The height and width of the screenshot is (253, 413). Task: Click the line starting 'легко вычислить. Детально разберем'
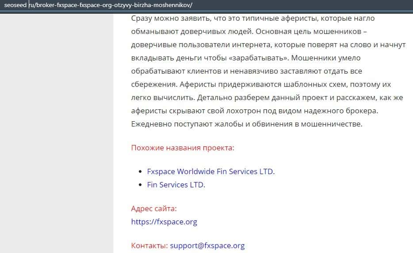click(267, 98)
